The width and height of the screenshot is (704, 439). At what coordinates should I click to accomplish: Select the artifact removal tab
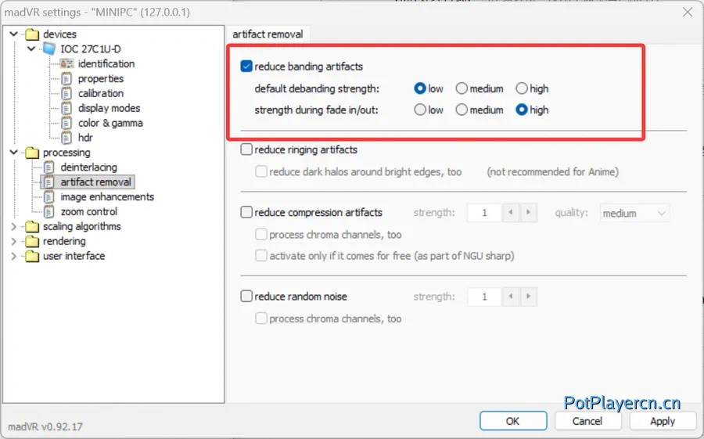(x=268, y=34)
